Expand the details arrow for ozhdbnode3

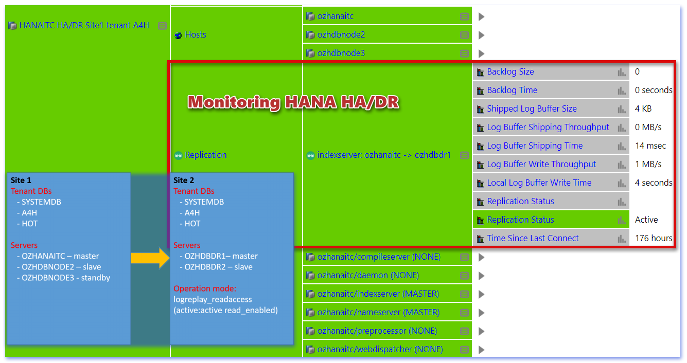click(x=481, y=53)
